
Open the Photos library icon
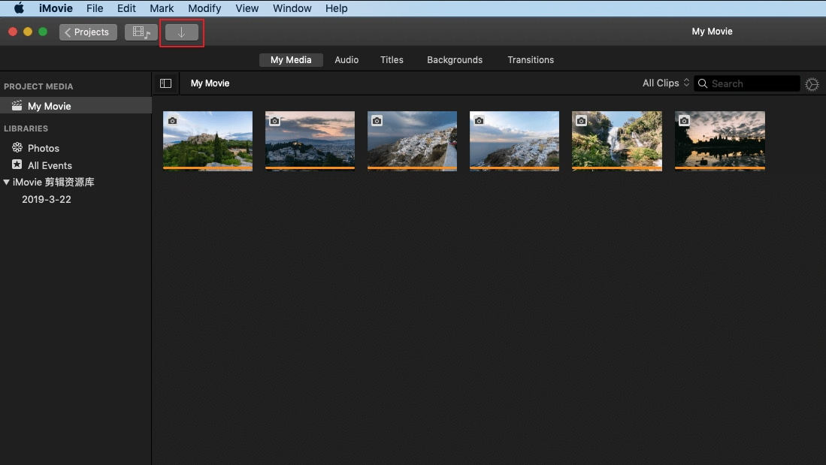(x=17, y=147)
